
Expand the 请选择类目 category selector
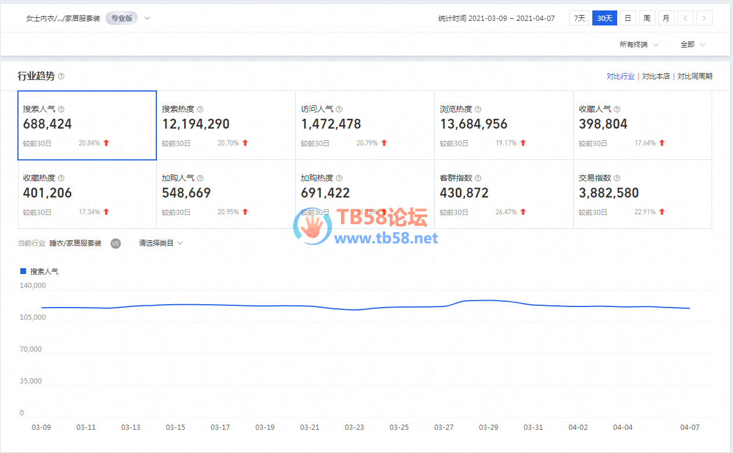click(160, 243)
